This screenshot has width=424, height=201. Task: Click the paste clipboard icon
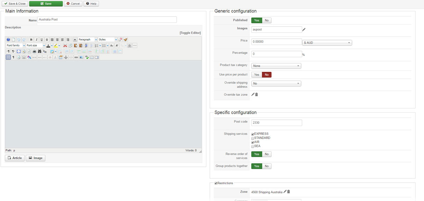pyautogui.click(x=76, y=45)
